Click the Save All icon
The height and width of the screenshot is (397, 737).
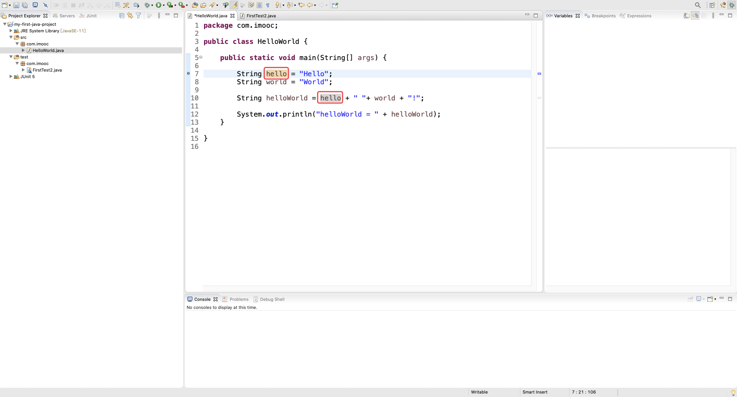(x=25, y=5)
